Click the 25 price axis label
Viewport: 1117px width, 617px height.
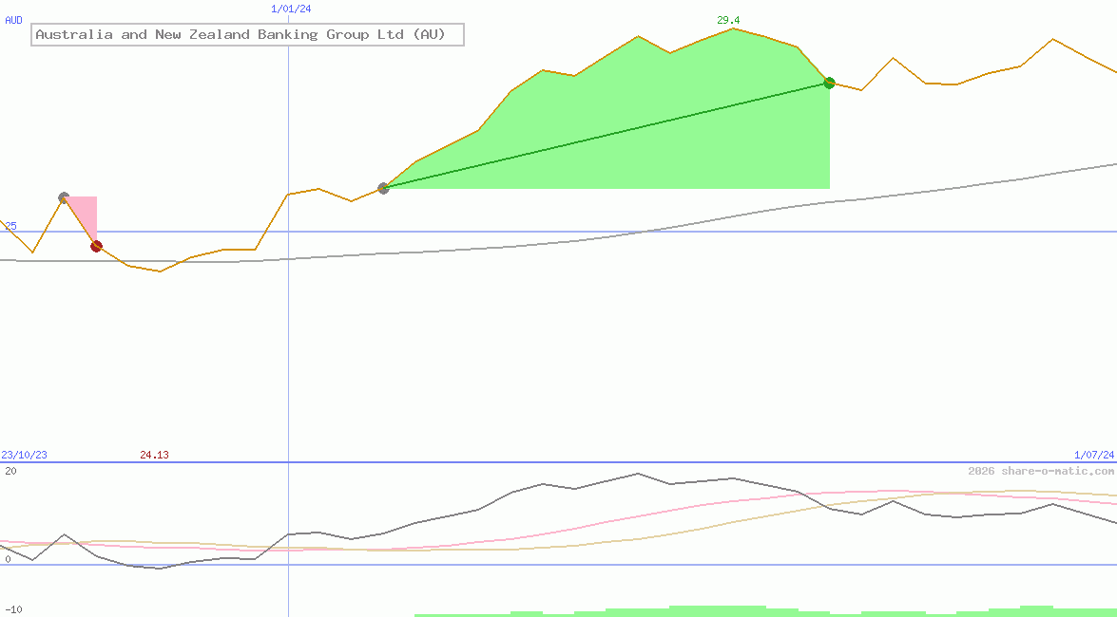[10, 226]
